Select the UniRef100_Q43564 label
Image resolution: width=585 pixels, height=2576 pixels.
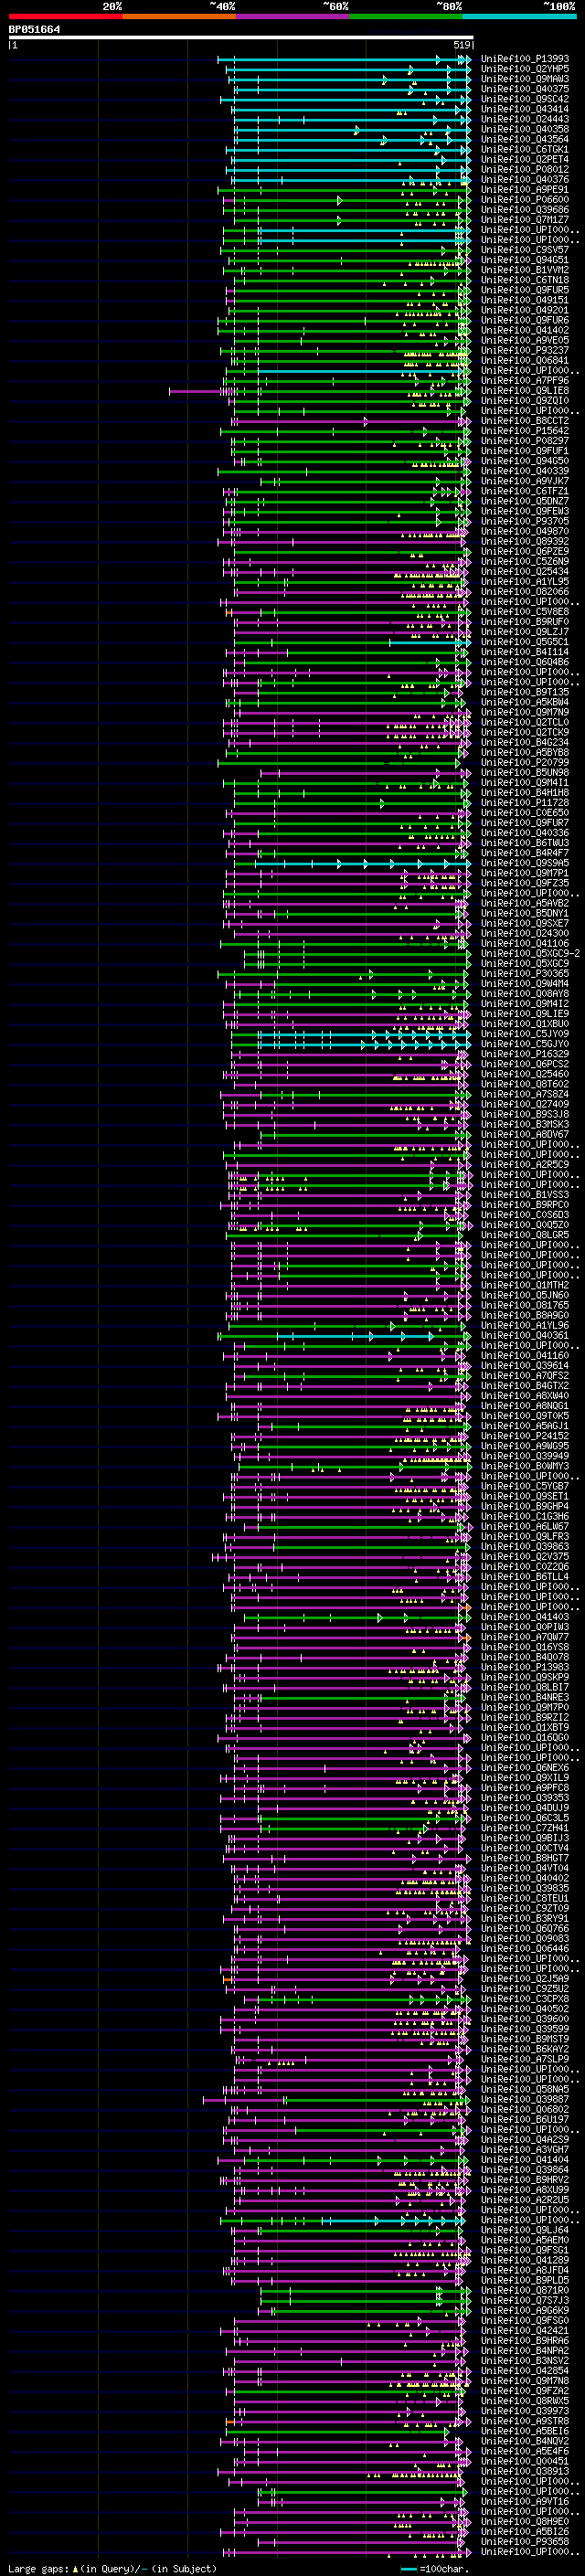[524, 139]
